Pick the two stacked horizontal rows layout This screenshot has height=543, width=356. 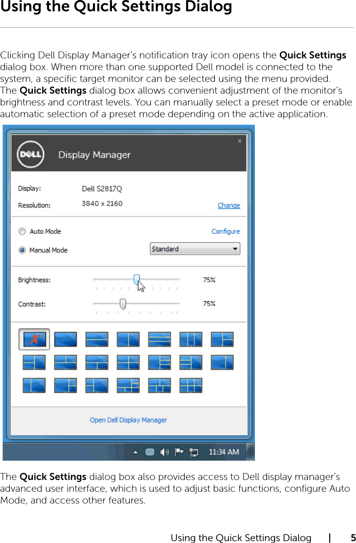(97, 339)
